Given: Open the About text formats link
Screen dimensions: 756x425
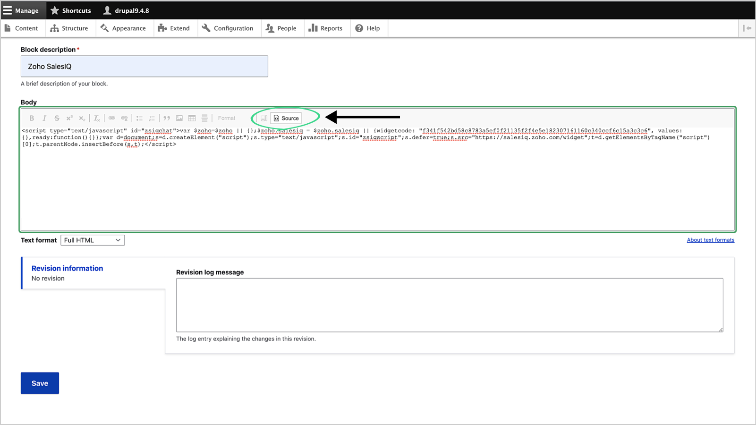Looking at the screenshot, I should point(711,240).
